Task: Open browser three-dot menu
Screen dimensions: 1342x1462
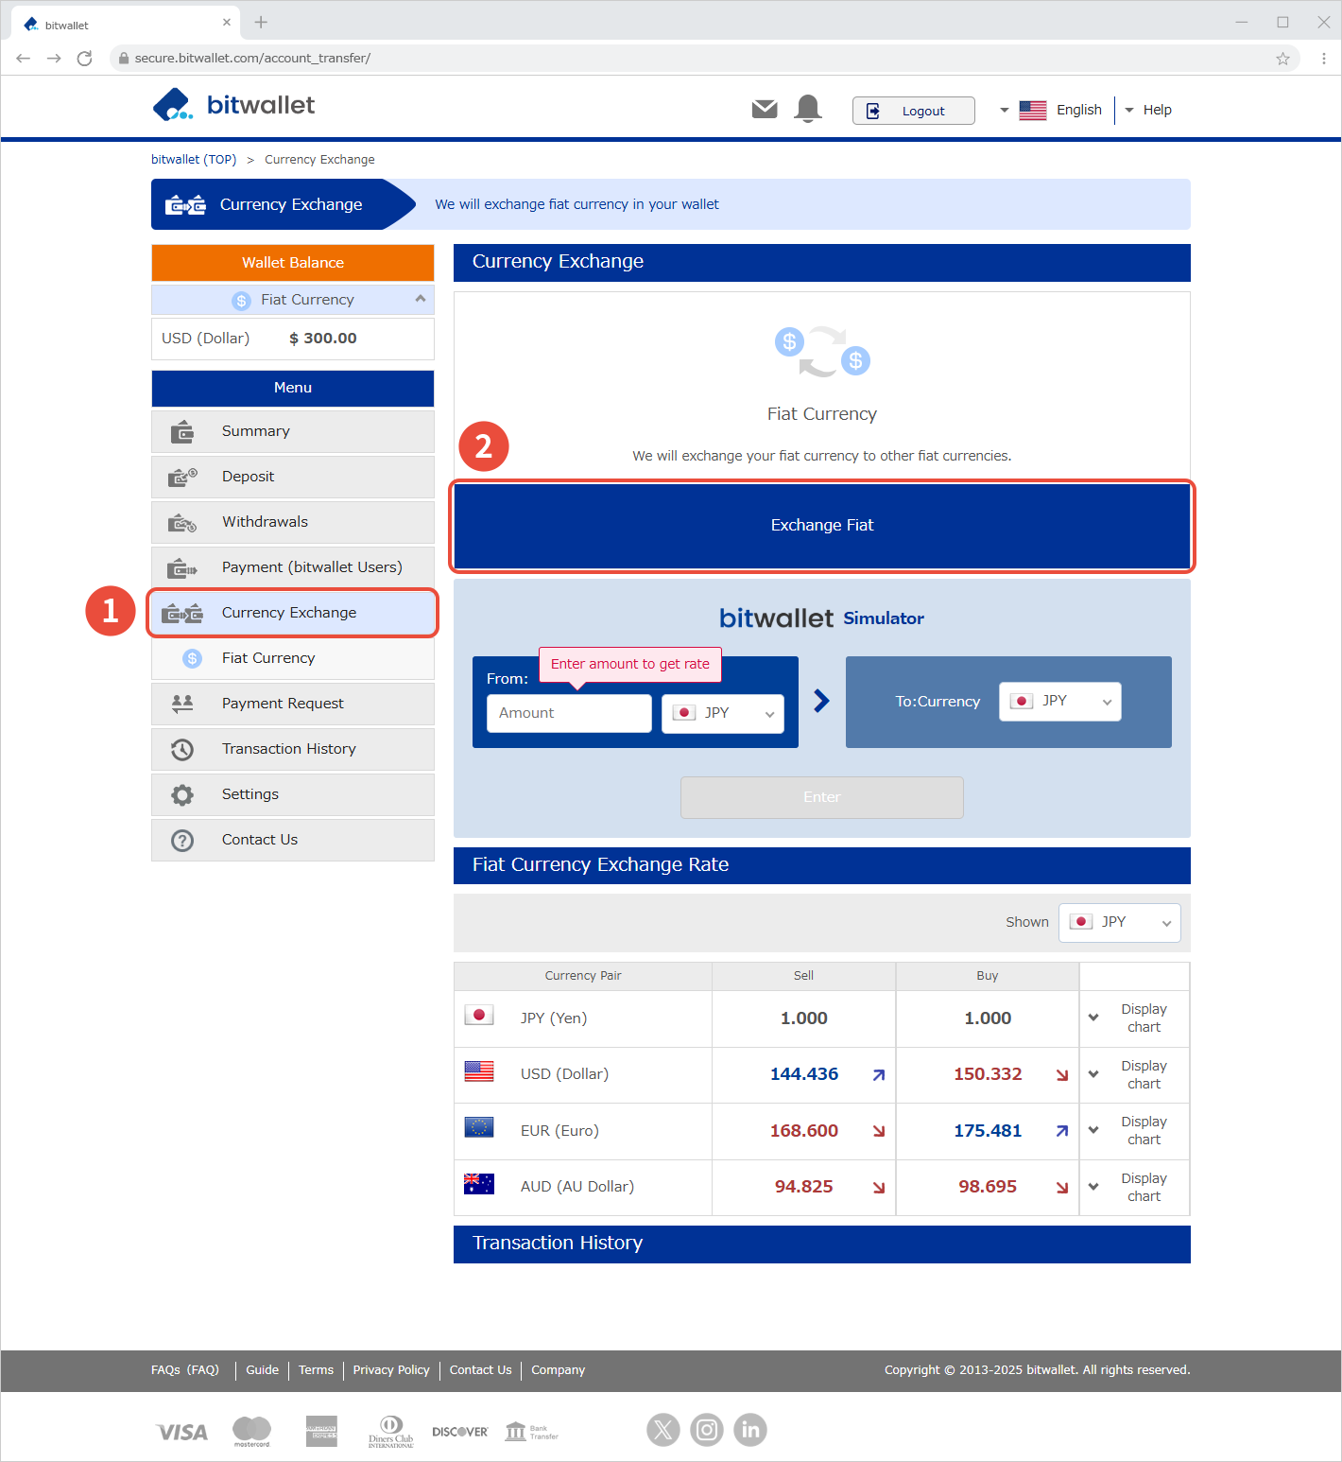Action: (x=1324, y=59)
